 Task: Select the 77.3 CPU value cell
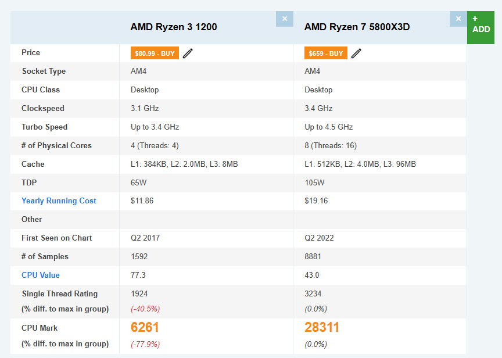pos(138,275)
